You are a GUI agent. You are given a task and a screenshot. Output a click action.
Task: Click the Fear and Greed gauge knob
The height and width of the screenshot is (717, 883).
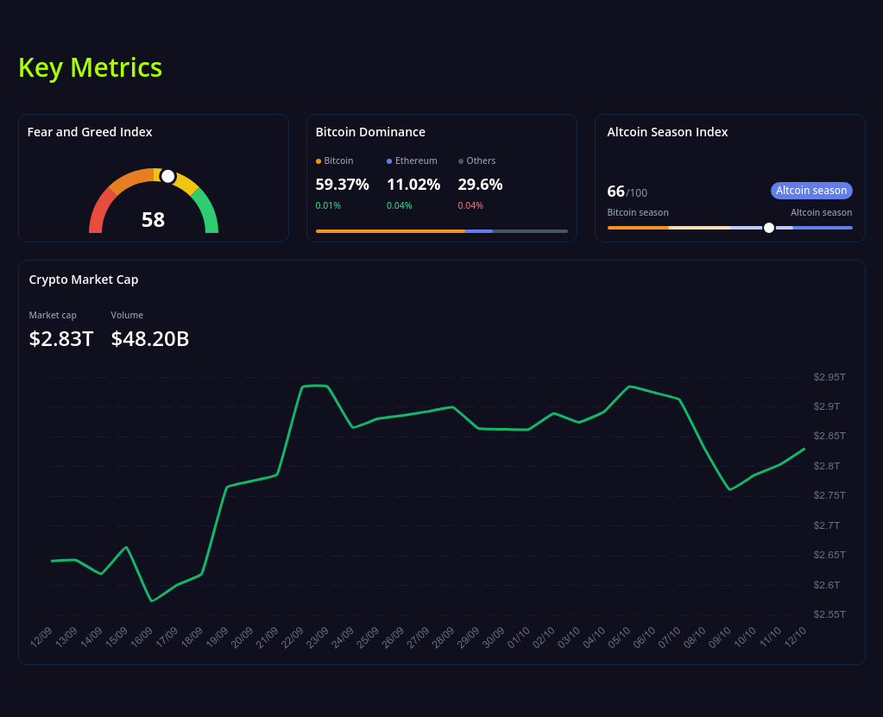coord(167,176)
